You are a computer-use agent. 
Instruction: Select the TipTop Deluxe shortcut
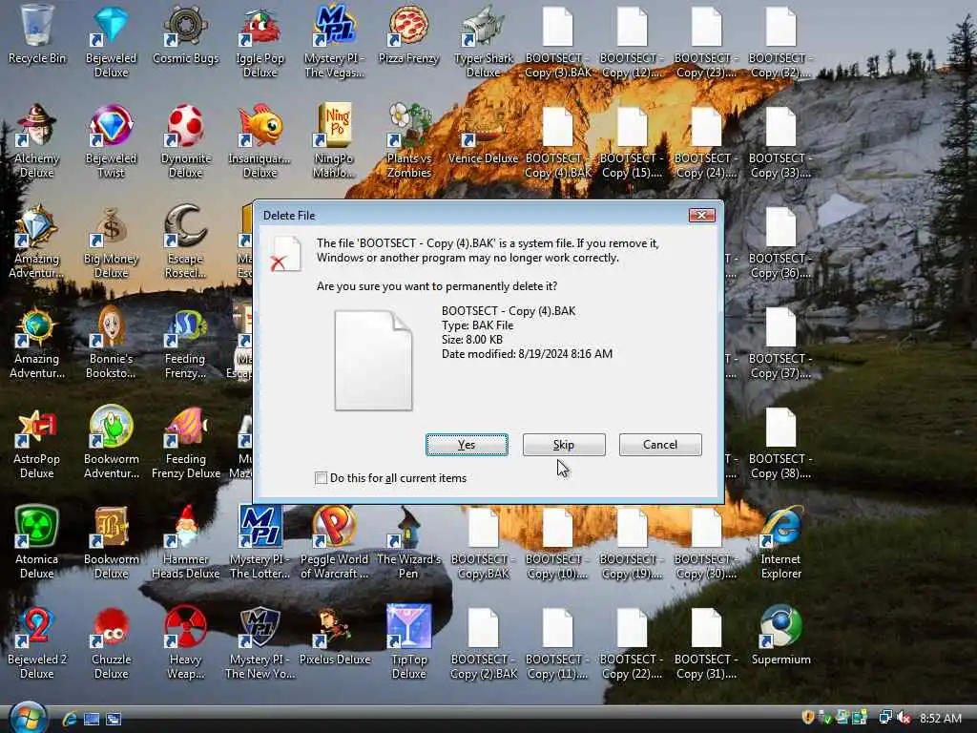pos(408,642)
